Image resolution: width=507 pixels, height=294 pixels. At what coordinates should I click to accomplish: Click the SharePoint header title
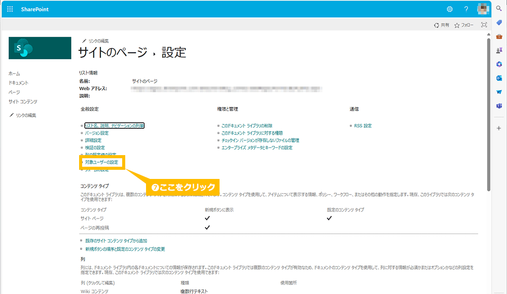tap(34, 10)
